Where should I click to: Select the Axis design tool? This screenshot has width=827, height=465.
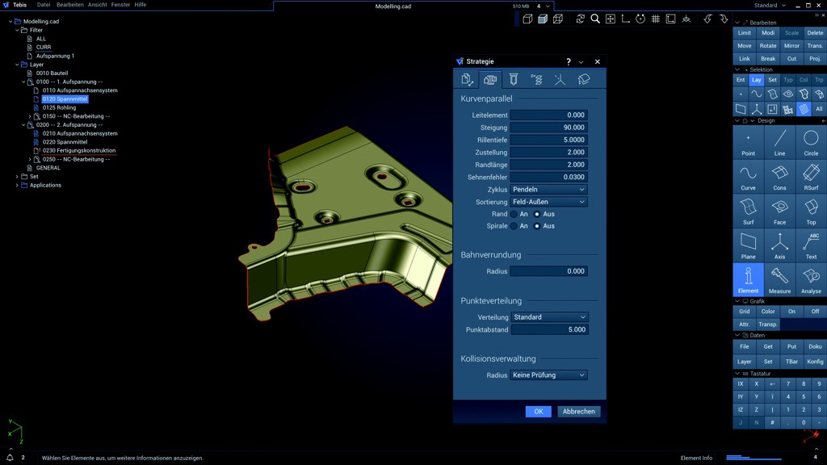point(779,245)
